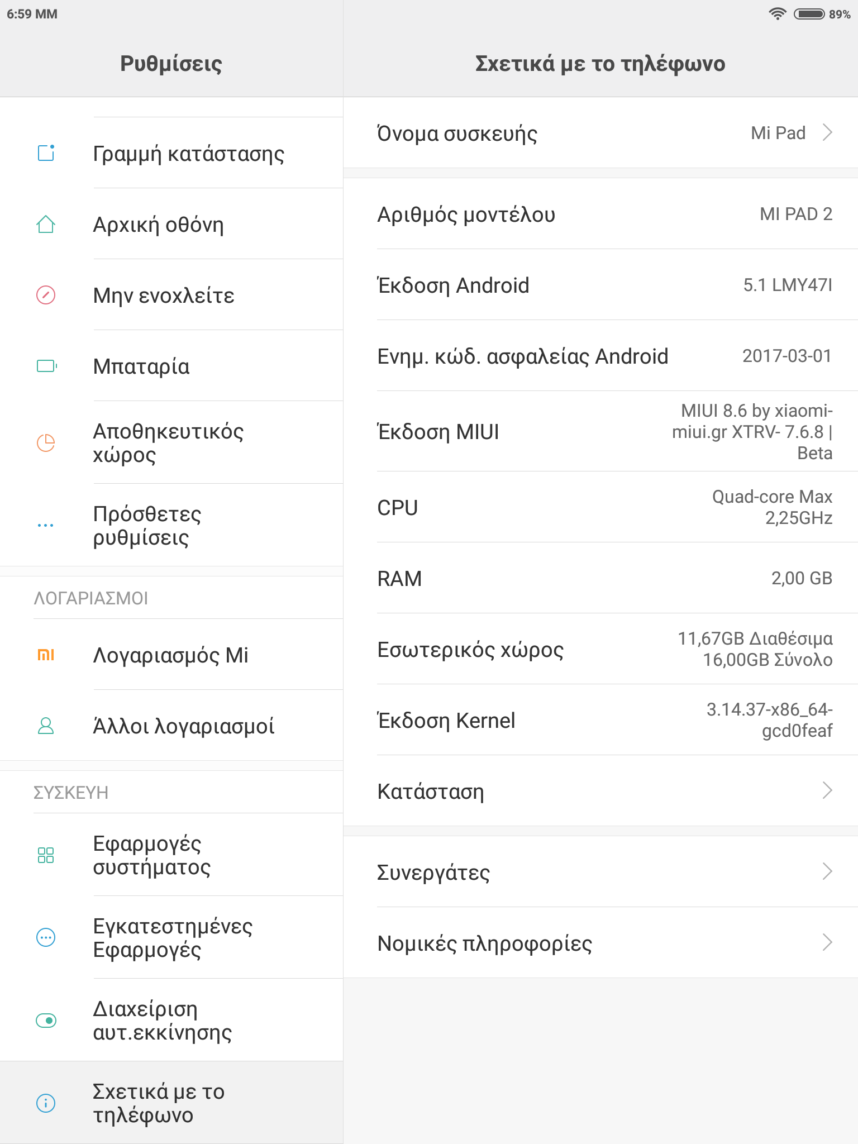Open Κατάσταση via its chevron arrow
Image resolution: width=858 pixels, height=1144 pixels.
click(827, 791)
